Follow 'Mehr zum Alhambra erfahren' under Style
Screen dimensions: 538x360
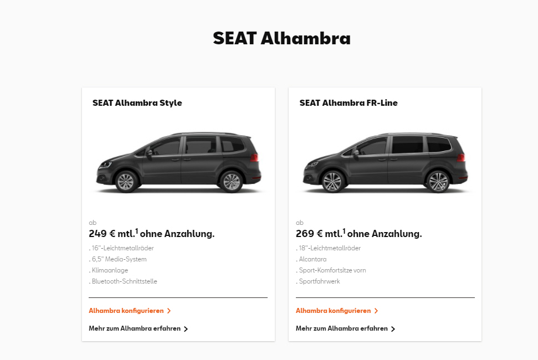coord(135,328)
